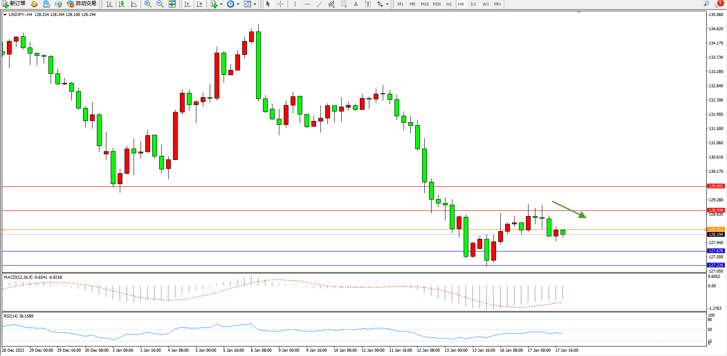Toggle the H4 timeframe button
The image size is (727, 356).
461,4
